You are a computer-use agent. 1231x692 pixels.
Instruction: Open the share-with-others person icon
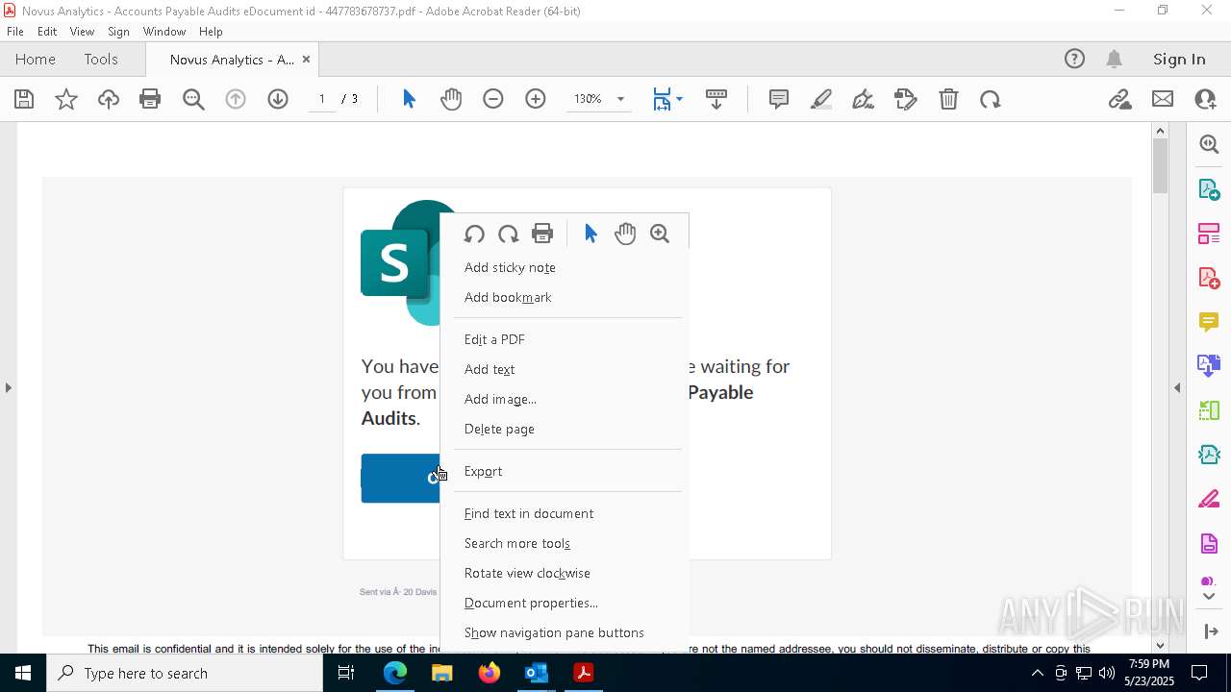coord(1205,99)
